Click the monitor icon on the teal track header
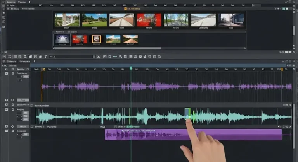The image size is (298, 162). coord(7,109)
